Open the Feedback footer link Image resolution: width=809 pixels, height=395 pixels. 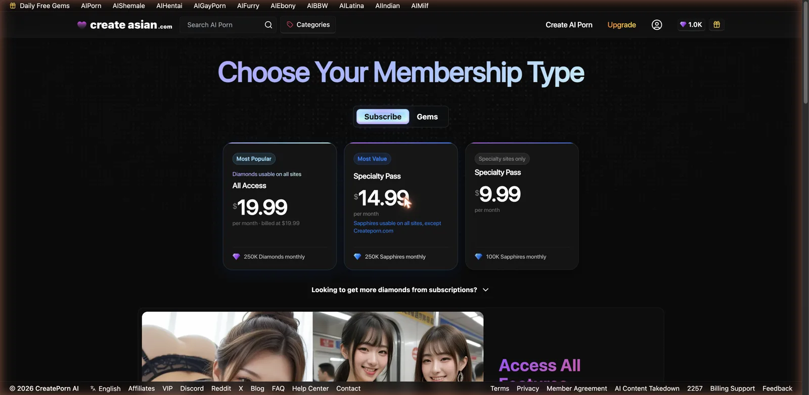click(777, 388)
